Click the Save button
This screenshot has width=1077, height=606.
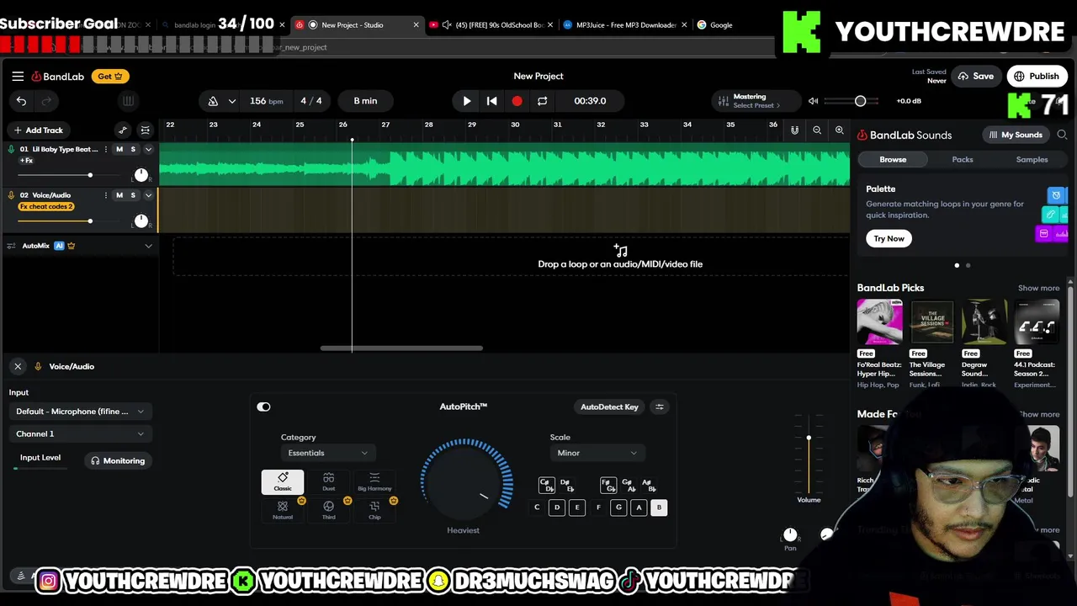[976, 76]
